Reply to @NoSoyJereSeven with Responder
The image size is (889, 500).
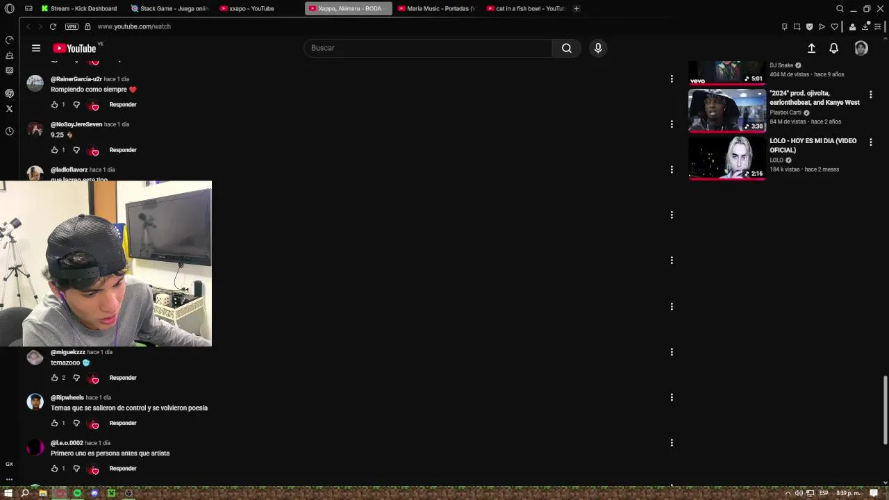tap(123, 150)
